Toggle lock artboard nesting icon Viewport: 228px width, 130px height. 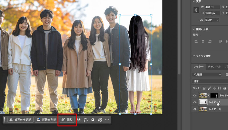coord(219,88)
